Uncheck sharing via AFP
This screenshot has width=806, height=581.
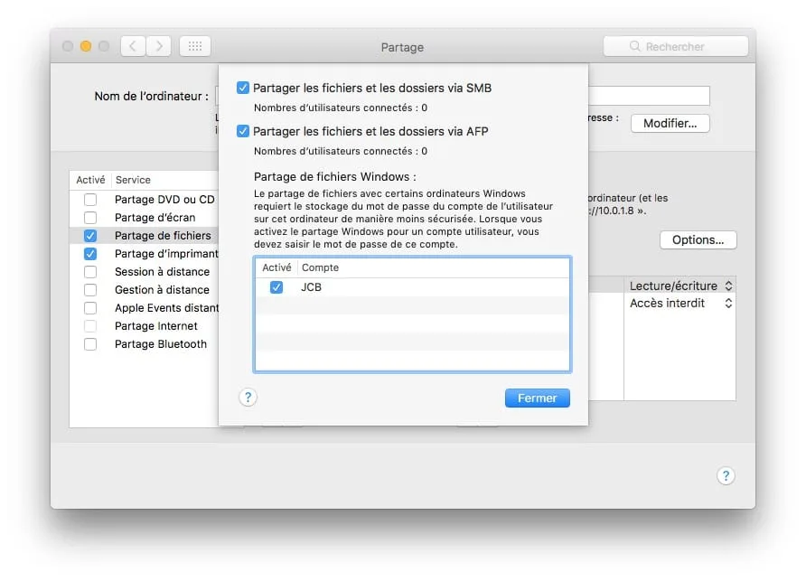click(243, 131)
